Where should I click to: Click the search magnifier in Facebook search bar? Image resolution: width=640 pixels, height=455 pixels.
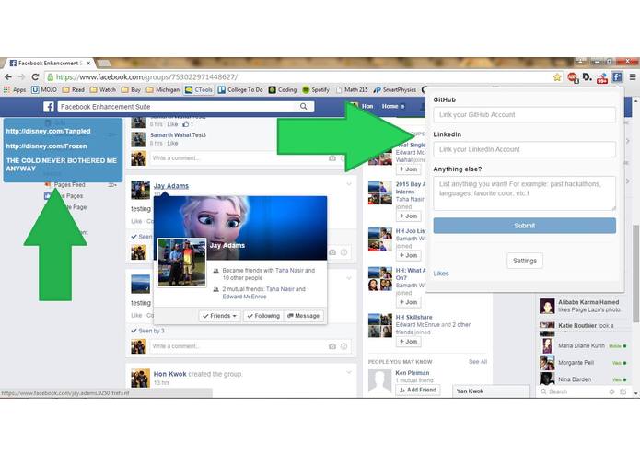(x=303, y=107)
